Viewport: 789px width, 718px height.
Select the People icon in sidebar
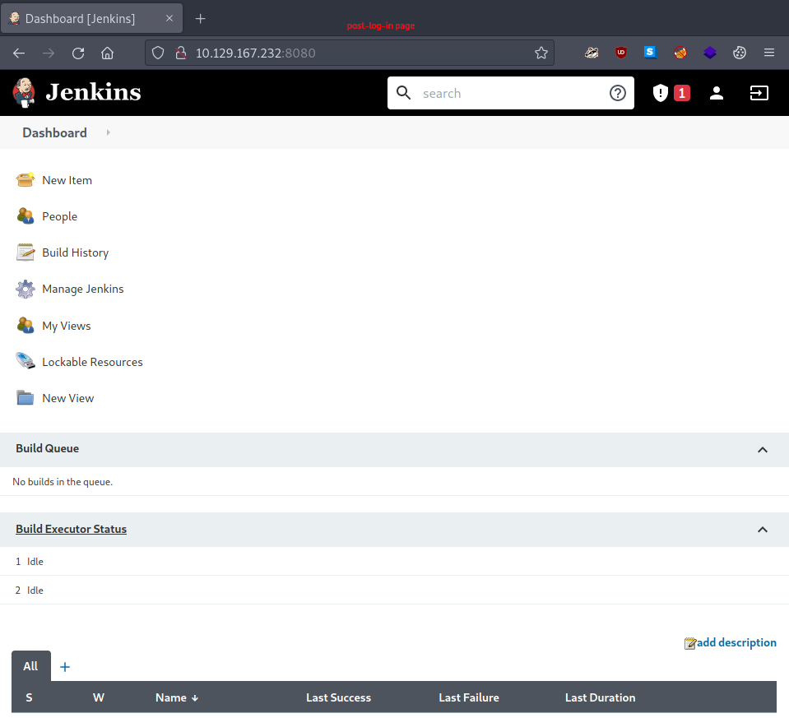pos(26,215)
